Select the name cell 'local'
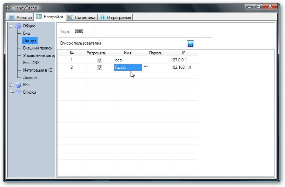285x187 pixels. point(128,60)
